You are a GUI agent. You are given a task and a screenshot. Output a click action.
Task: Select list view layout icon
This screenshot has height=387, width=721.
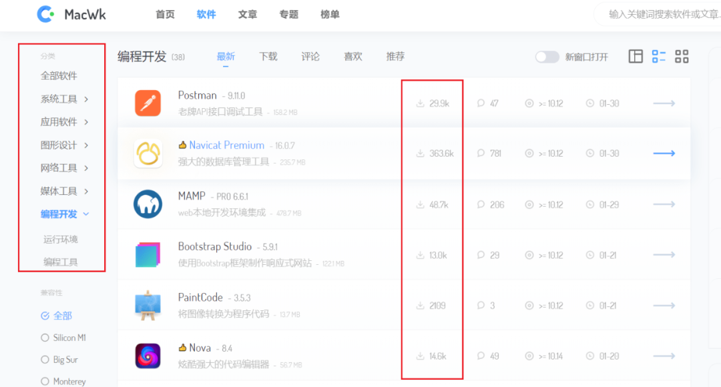coord(658,57)
